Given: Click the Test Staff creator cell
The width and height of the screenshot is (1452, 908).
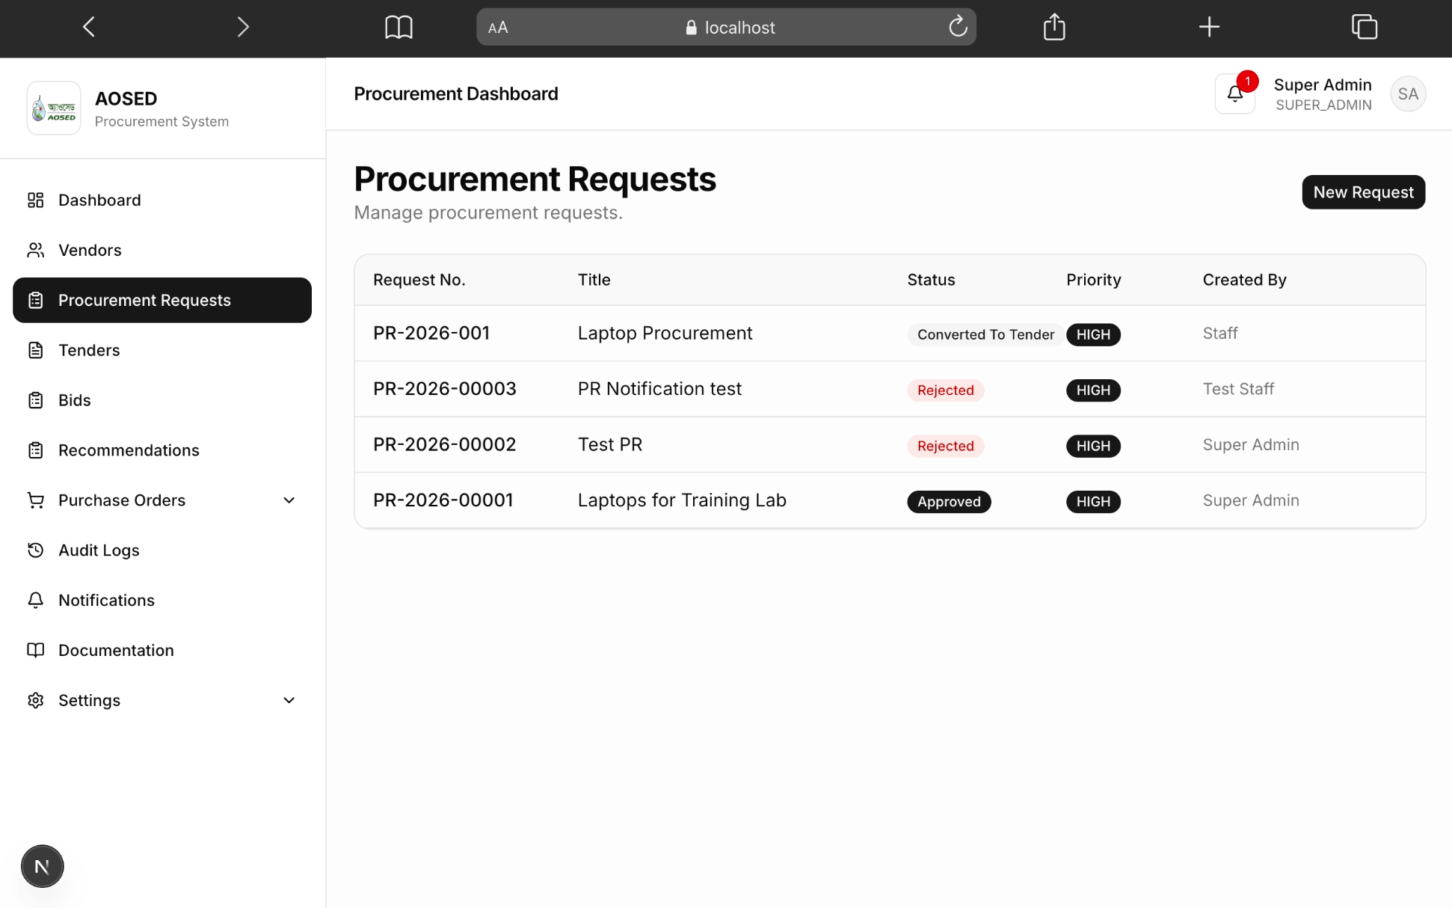Looking at the screenshot, I should pos(1238,389).
